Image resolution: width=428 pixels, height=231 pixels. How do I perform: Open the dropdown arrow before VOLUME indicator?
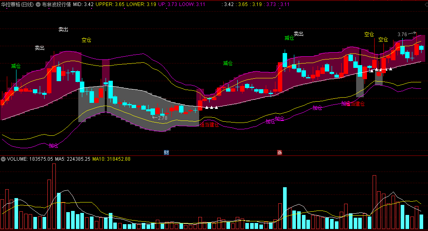(x=3, y=159)
